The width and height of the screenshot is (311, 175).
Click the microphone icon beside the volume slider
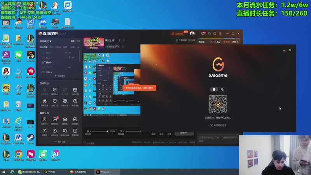(x=88, y=131)
